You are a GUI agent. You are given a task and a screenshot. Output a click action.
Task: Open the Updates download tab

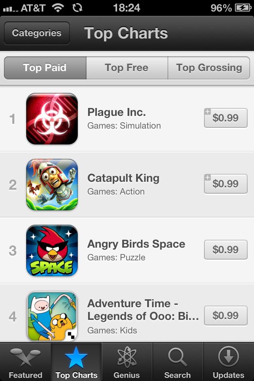tap(229, 362)
